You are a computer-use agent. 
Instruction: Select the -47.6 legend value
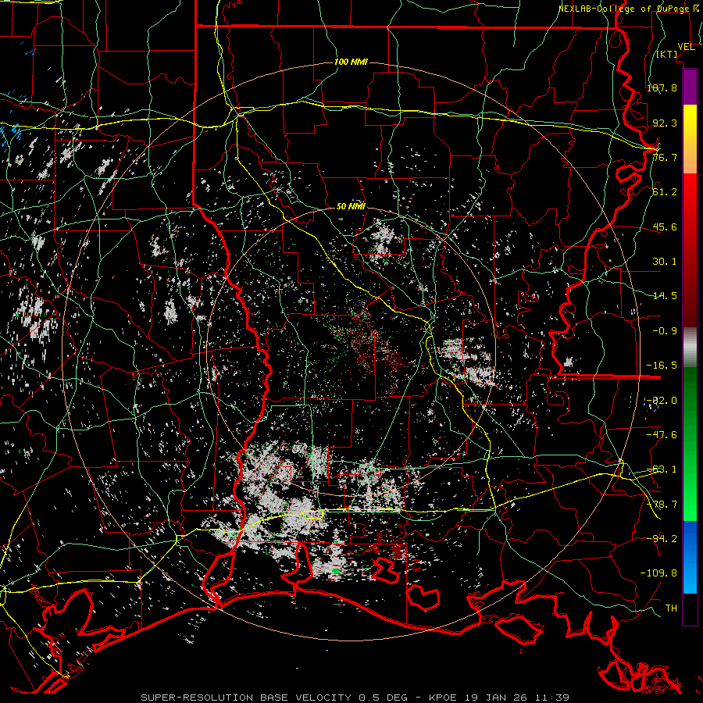[662, 435]
